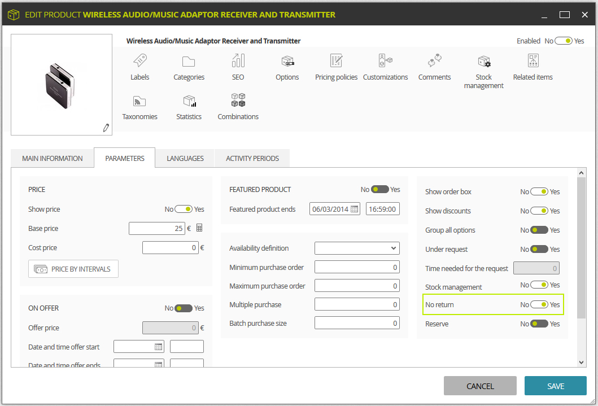Open Pricing policies icon

tap(337, 60)
